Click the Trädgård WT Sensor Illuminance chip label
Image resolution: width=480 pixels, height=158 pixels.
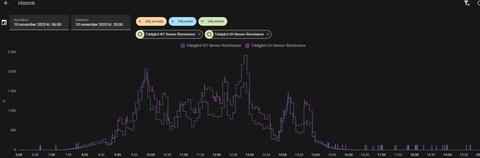click(170, 34)
